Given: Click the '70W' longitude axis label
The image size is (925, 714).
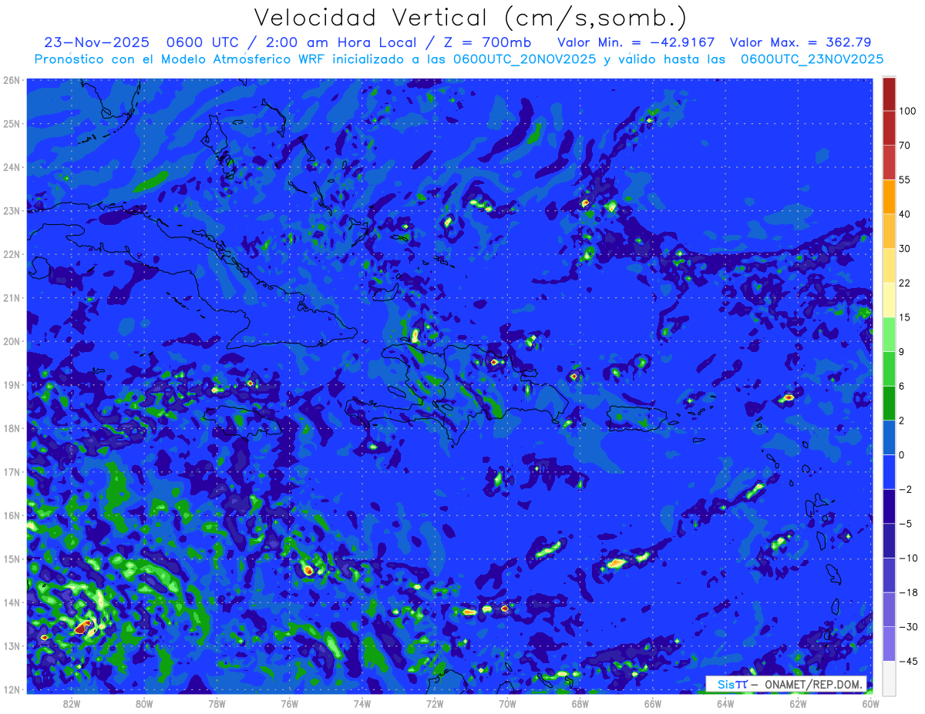Looking at the screenshot, I should (507, 704).
